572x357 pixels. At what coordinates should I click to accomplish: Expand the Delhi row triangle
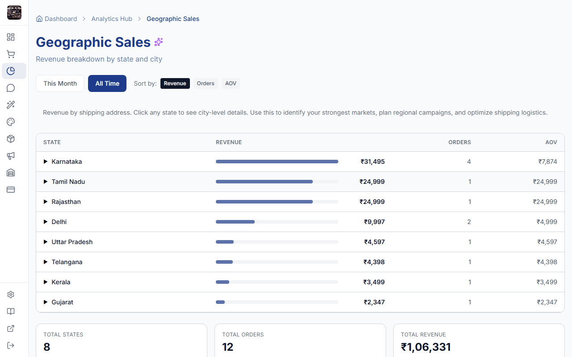coord(46,222)
